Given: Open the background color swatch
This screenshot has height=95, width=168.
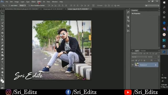Looking at the screenshot, I should click(3, 82).
